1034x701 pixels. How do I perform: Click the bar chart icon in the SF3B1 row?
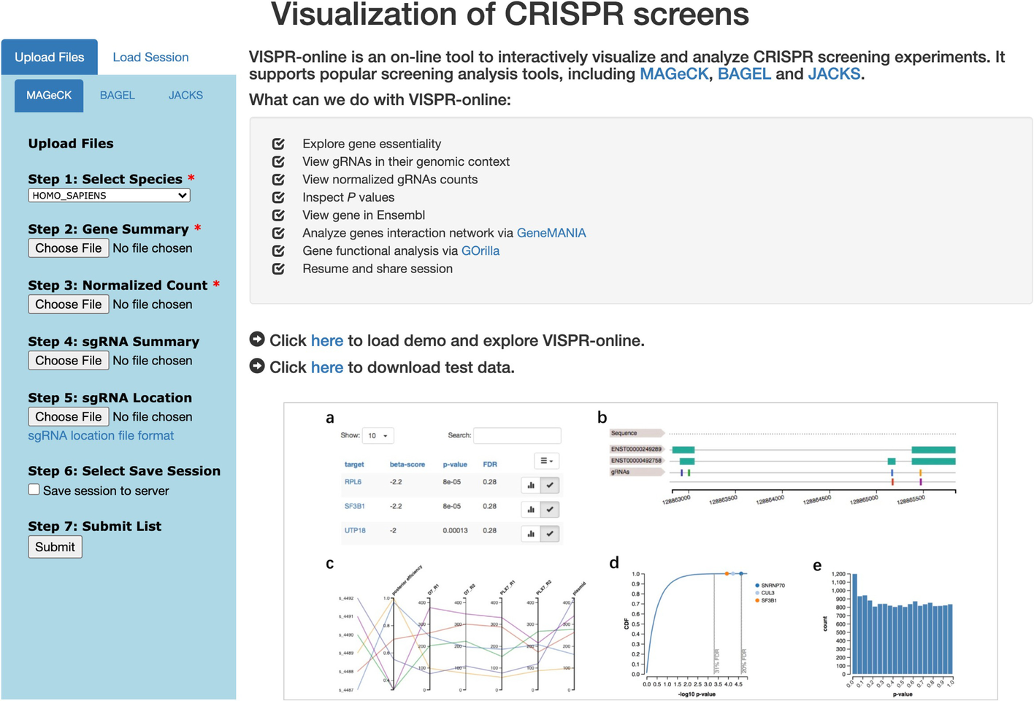531,509
